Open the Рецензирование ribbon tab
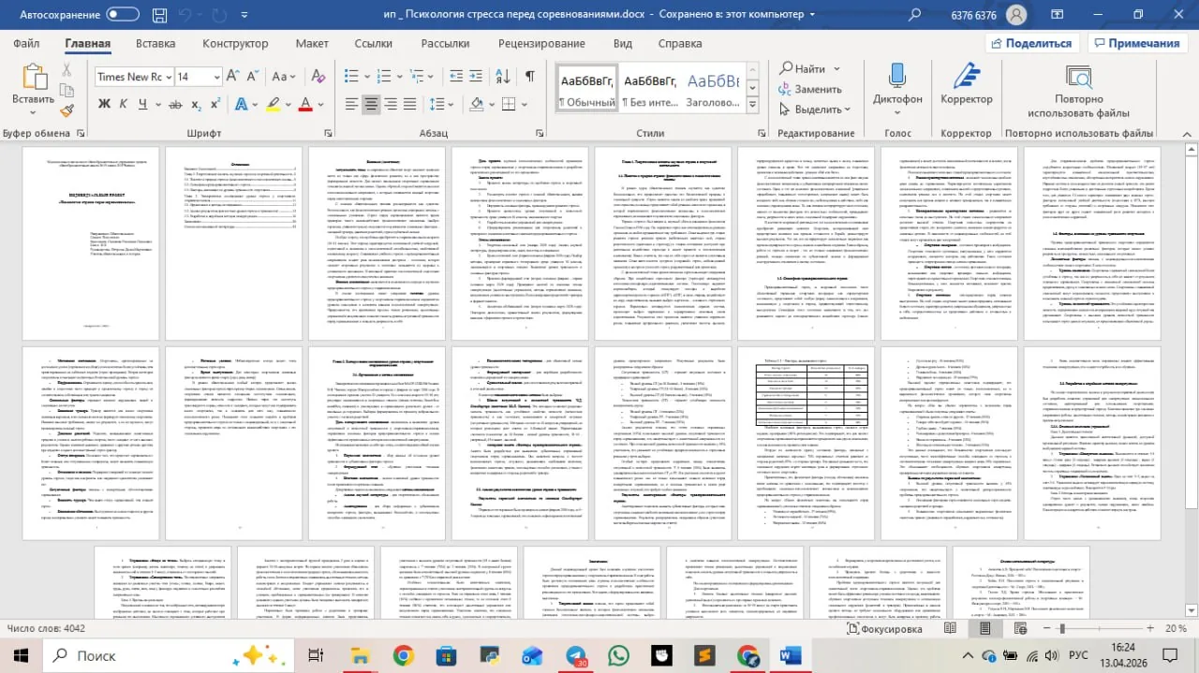 541,43
